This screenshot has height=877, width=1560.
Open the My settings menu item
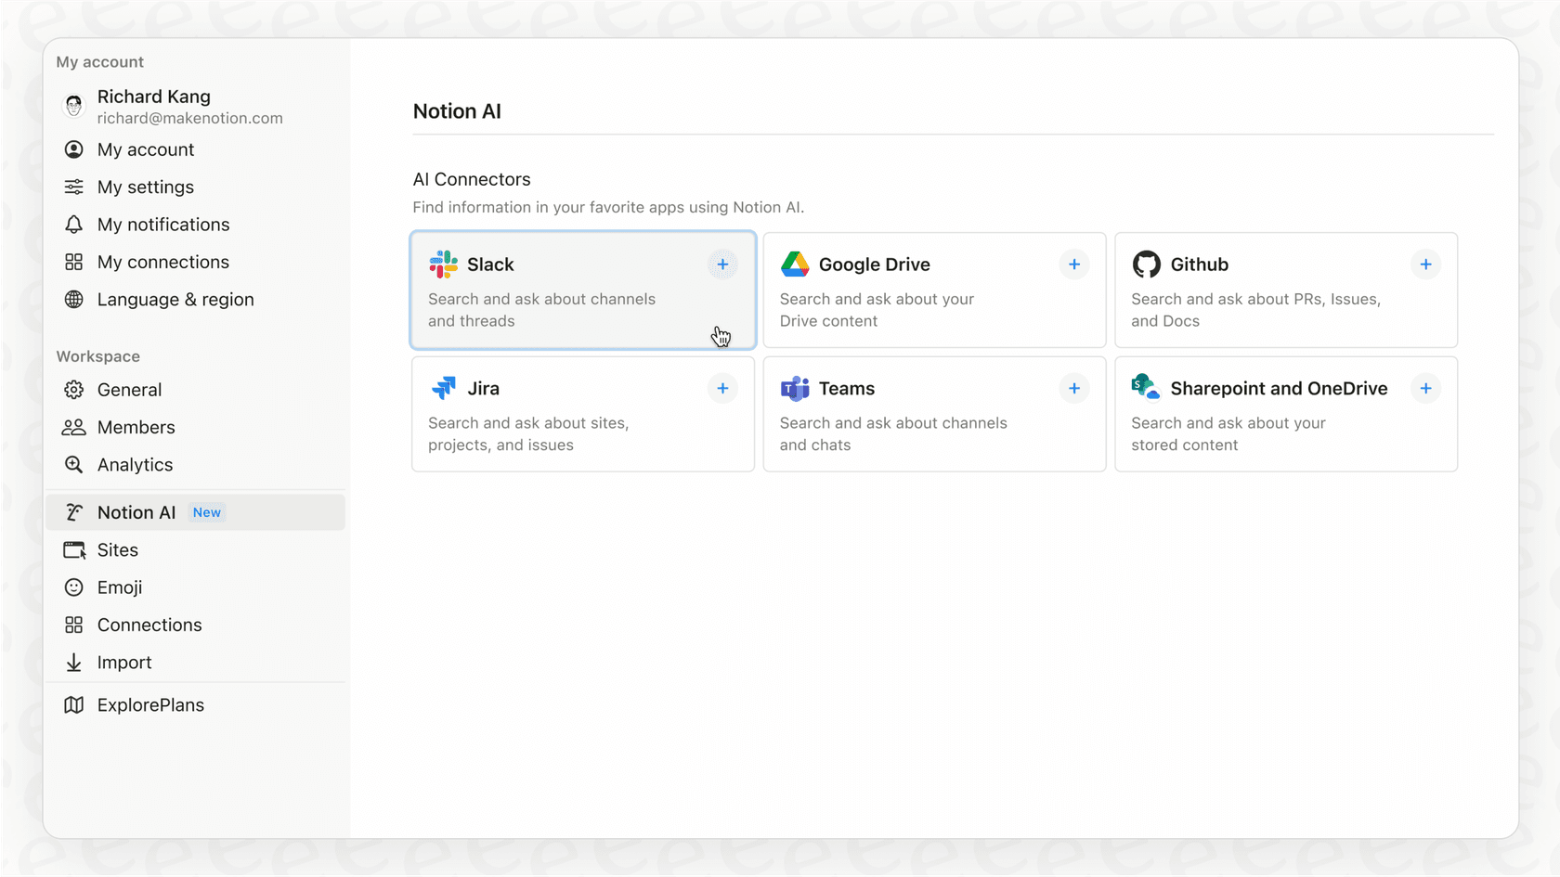click(x=144, y=187)
